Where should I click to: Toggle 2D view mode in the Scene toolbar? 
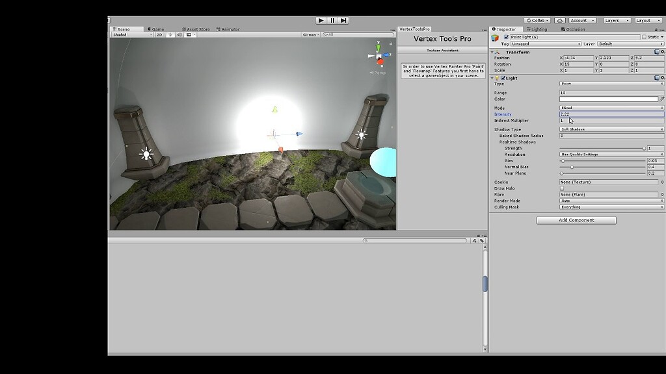pyautogui.click(x=160, y=35)
